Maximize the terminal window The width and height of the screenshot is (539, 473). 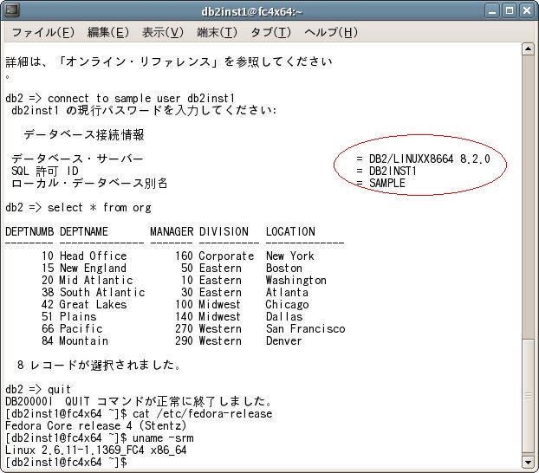coord(509,10)
